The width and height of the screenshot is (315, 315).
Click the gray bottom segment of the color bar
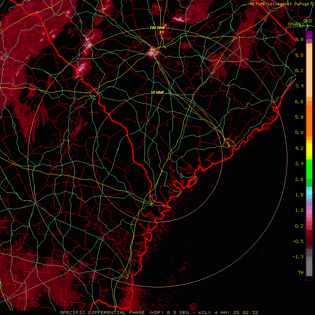(x=309, y=262)
